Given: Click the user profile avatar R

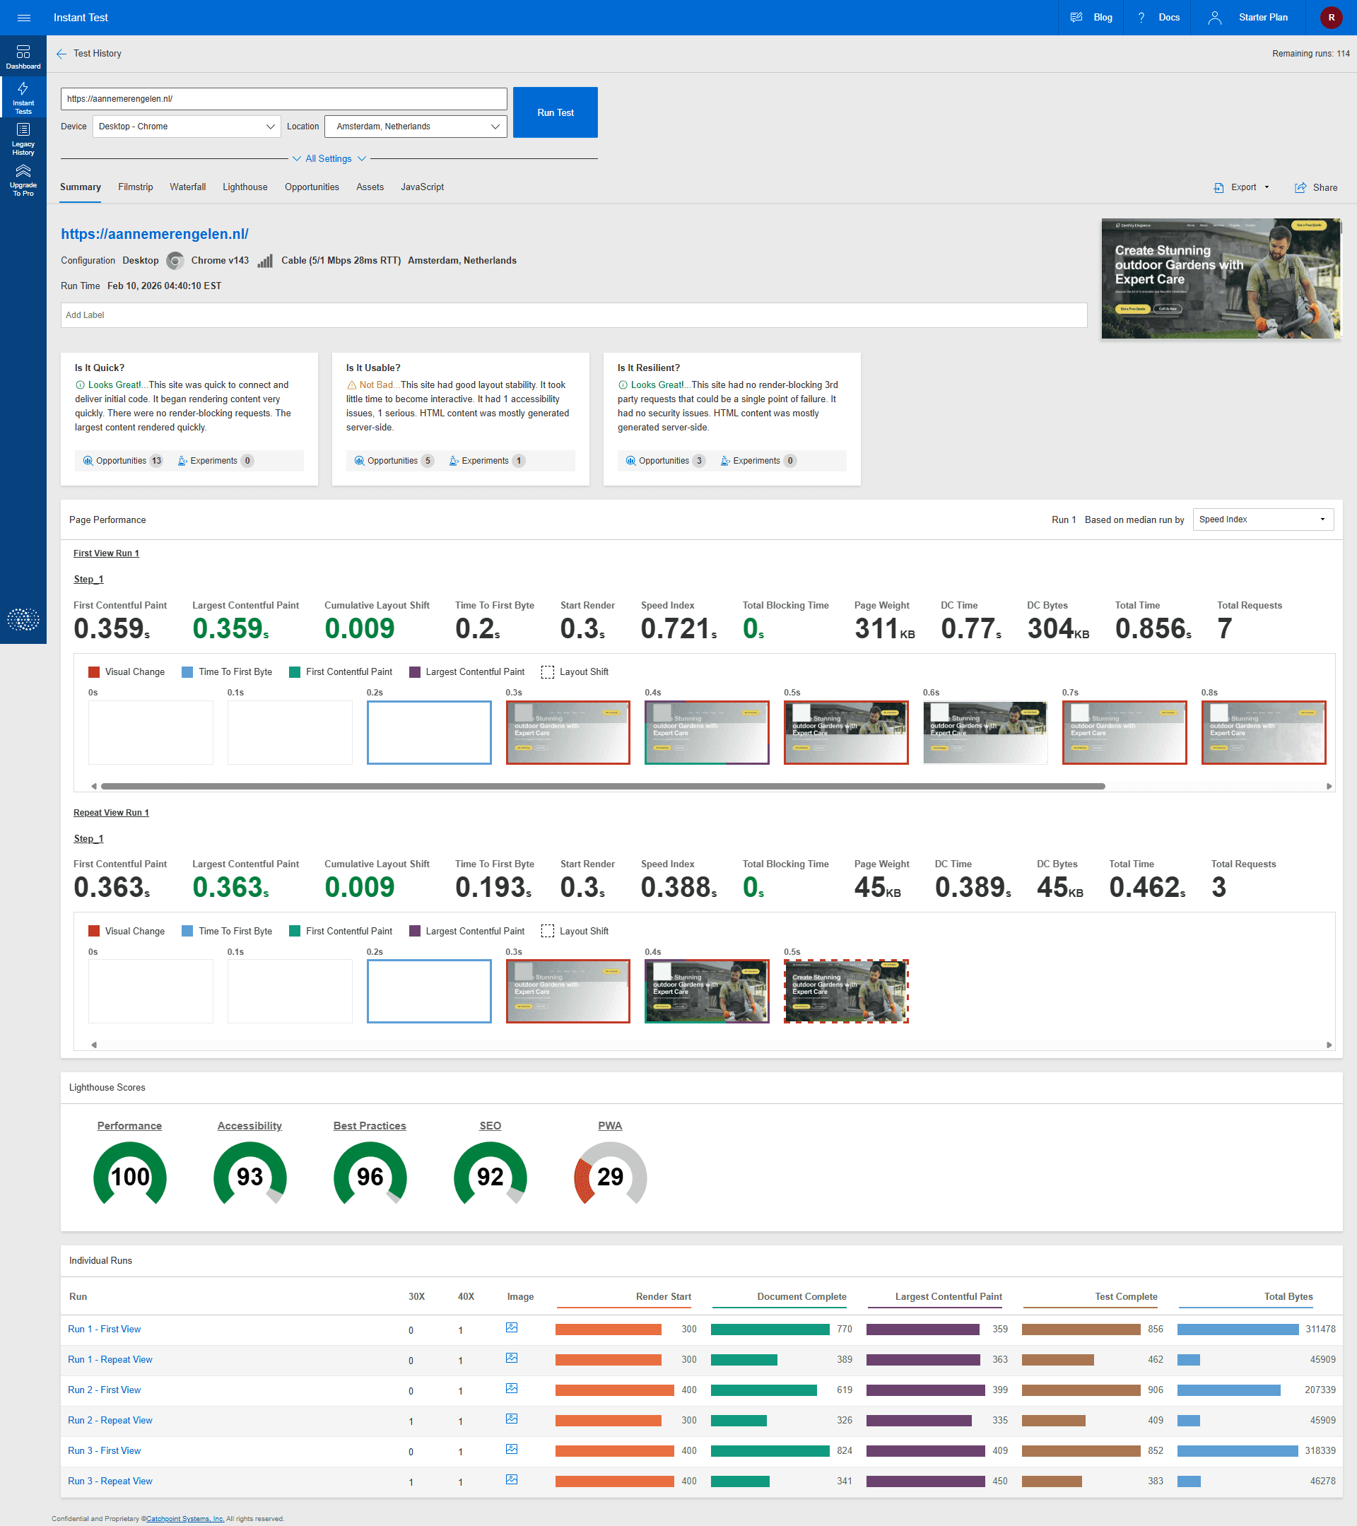Looking at the screenshot, I should click(1331, 18).
